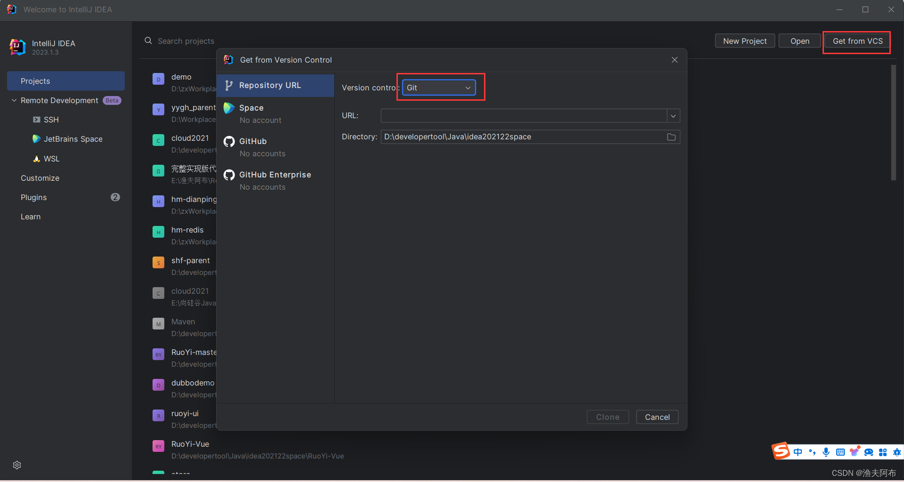
Task: Click the Sogou input method S logo
Action: click(x=781, y=451)
